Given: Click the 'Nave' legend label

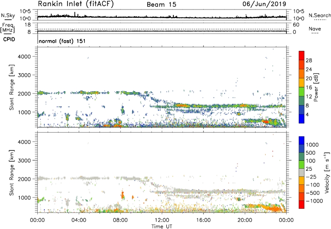Looking at the screenshot, I should 315,29.
